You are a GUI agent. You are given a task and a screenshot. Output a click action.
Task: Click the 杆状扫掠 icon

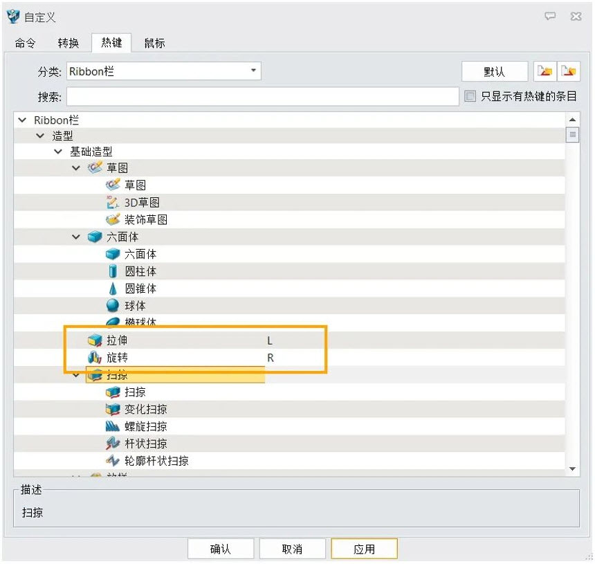pyautogui.click(x=113, y=444)
